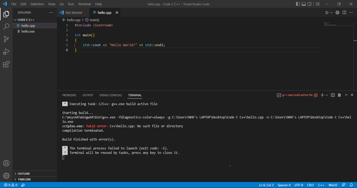357x188 pixels.
Task: Open the Help menu
Action: 98,4
